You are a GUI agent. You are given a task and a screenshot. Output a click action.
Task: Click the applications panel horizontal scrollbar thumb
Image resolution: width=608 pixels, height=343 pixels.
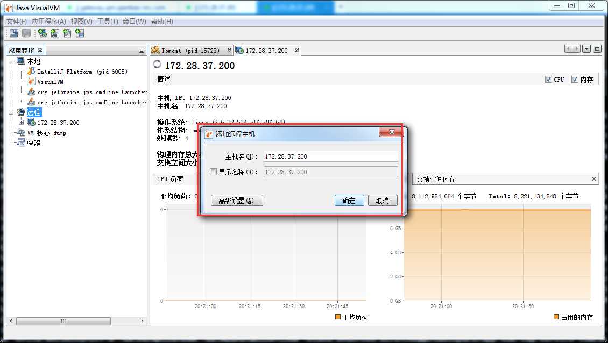click(x=63, y=321)
